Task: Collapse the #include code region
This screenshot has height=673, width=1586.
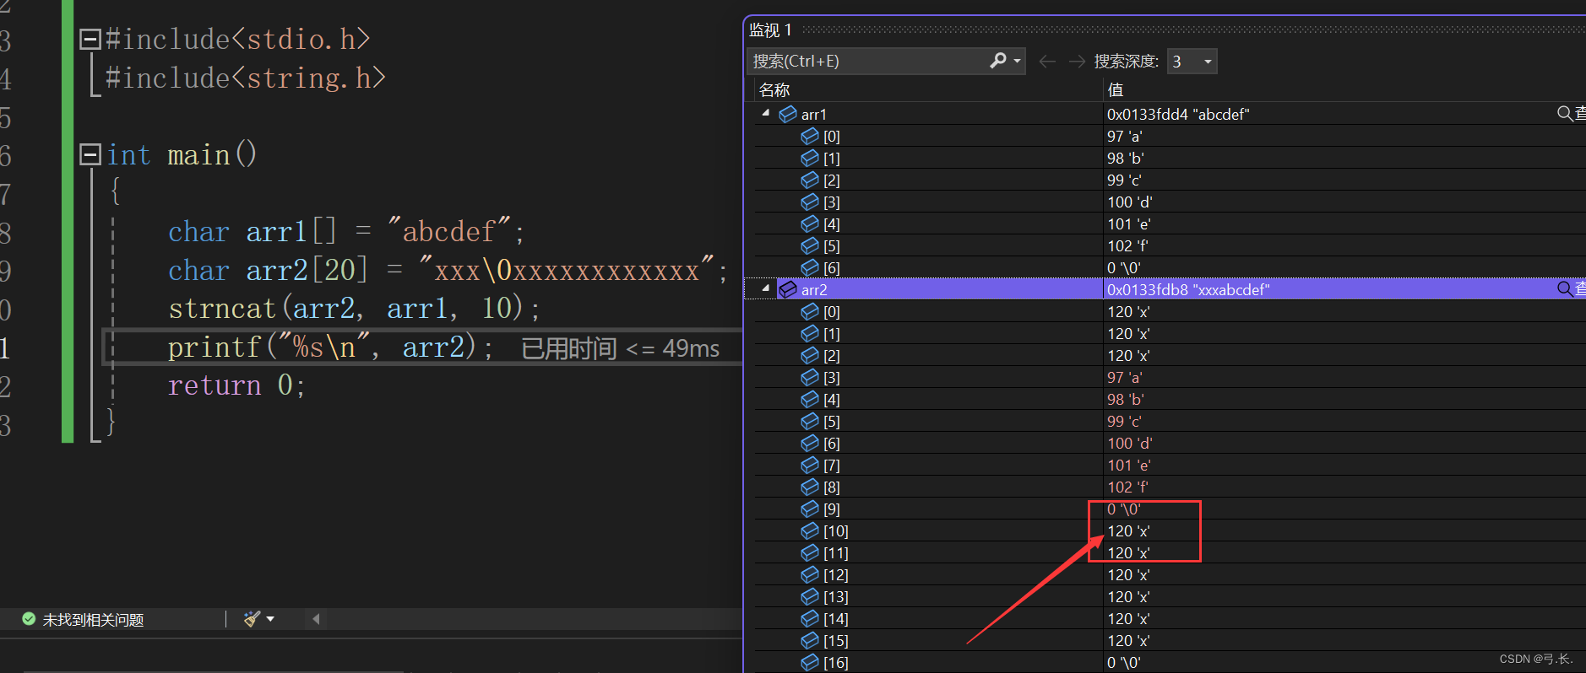Action: point(90,39)
